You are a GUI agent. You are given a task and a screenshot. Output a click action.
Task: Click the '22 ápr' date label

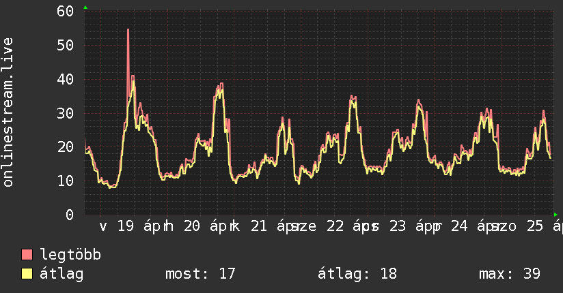tap(349, 227)
